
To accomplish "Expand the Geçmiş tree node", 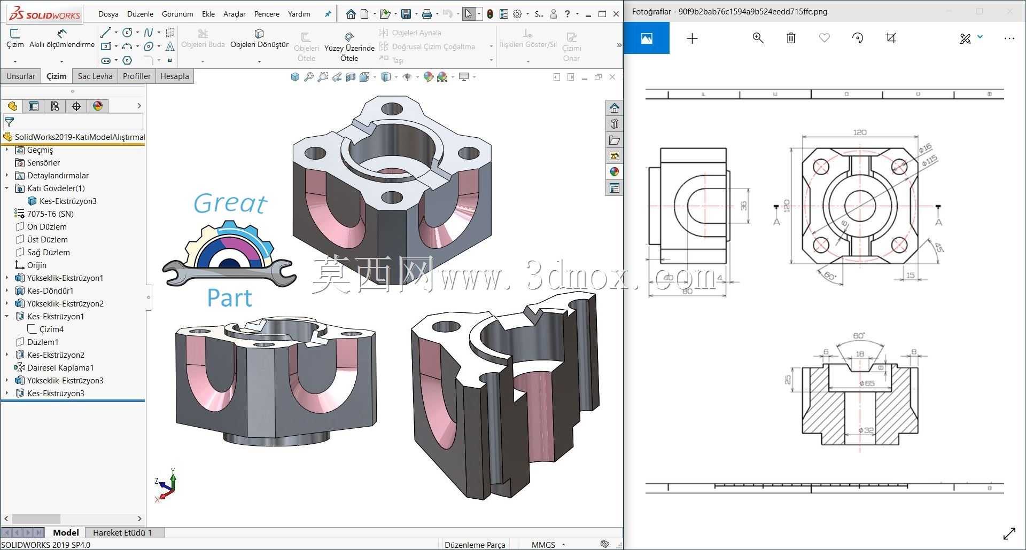I will pos(7,150).
